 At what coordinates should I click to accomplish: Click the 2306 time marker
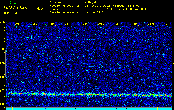[x=101, y=24]
